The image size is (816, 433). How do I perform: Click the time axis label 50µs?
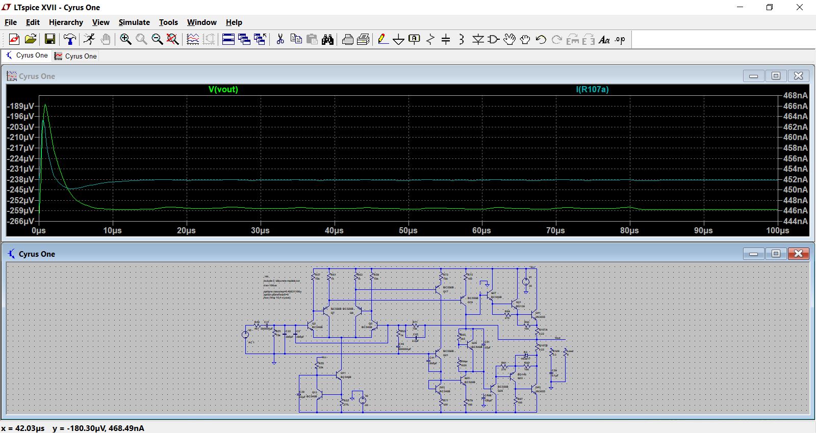click(x=408, y=231)
